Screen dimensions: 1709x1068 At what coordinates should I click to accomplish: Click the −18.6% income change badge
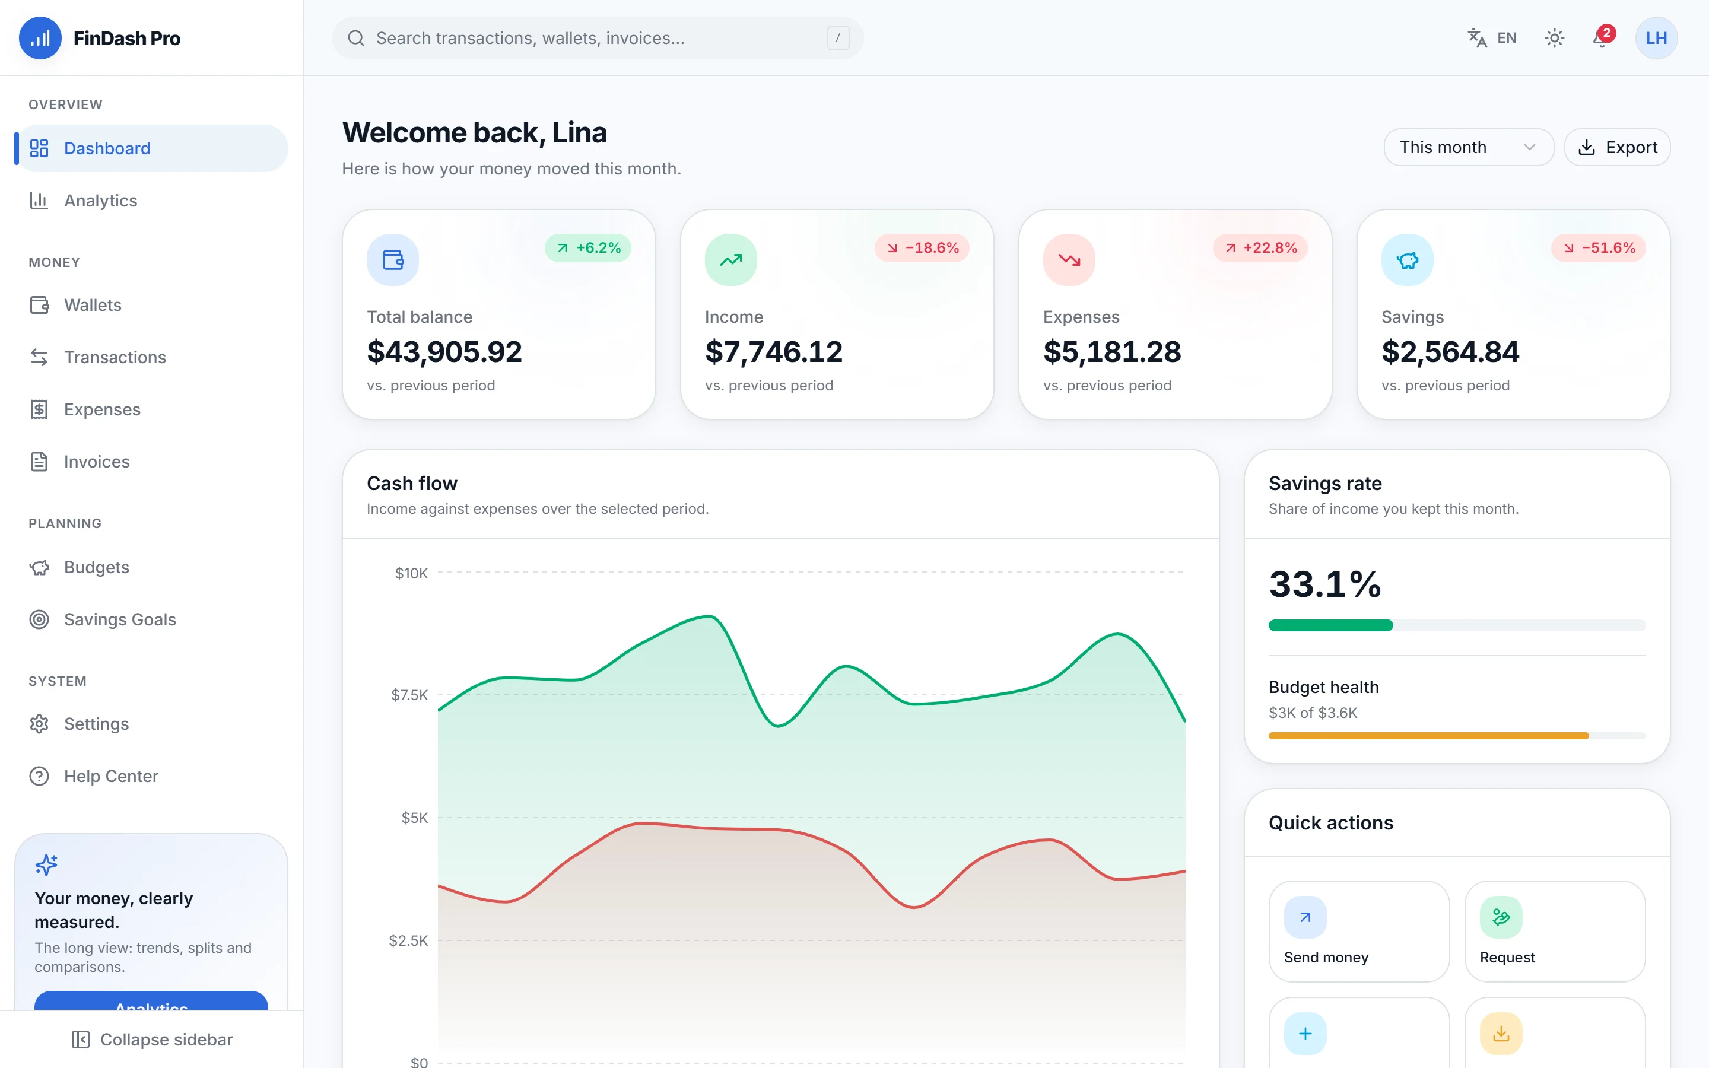(x=922, y=248)
